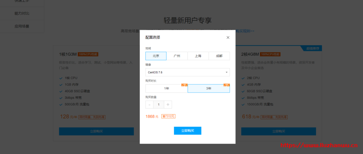This screenshot has width=363, height=154.
Task: Click the 618 元/年 price
Action: click(251, 117)
